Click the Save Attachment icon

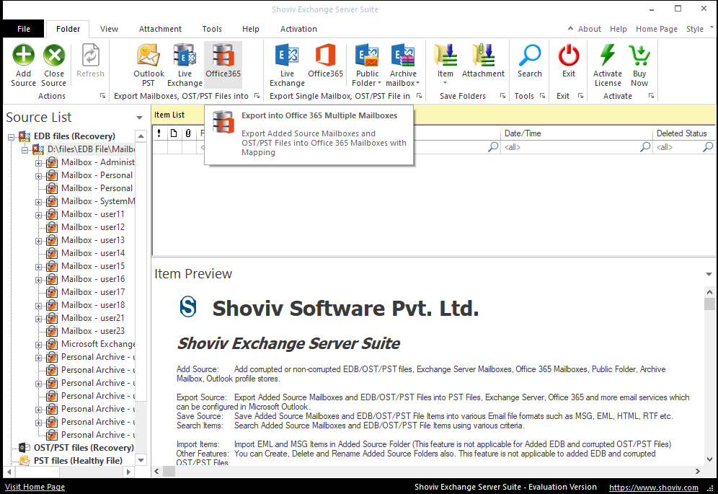point(483,56)
